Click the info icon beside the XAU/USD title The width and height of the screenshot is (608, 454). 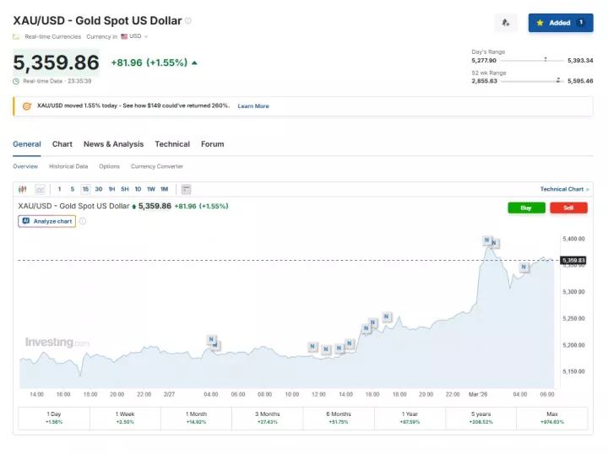point(188,20)
